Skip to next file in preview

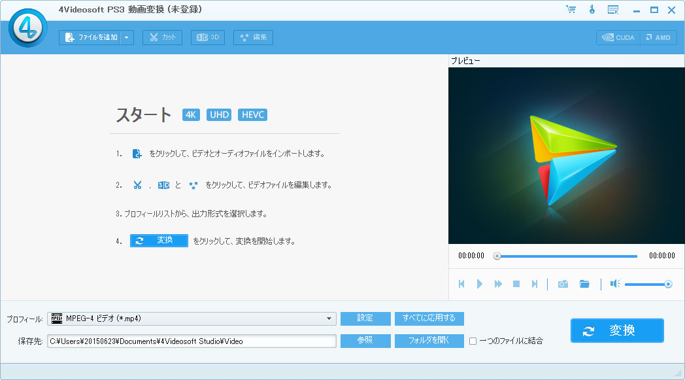pos(534,285)
